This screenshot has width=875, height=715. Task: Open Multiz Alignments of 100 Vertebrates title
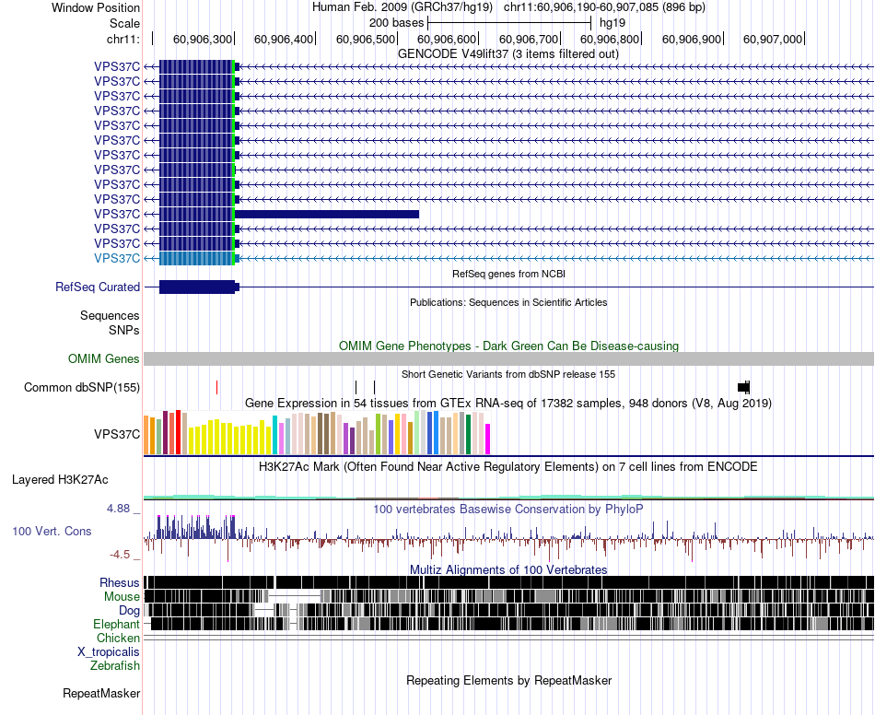tap(508, 569)
